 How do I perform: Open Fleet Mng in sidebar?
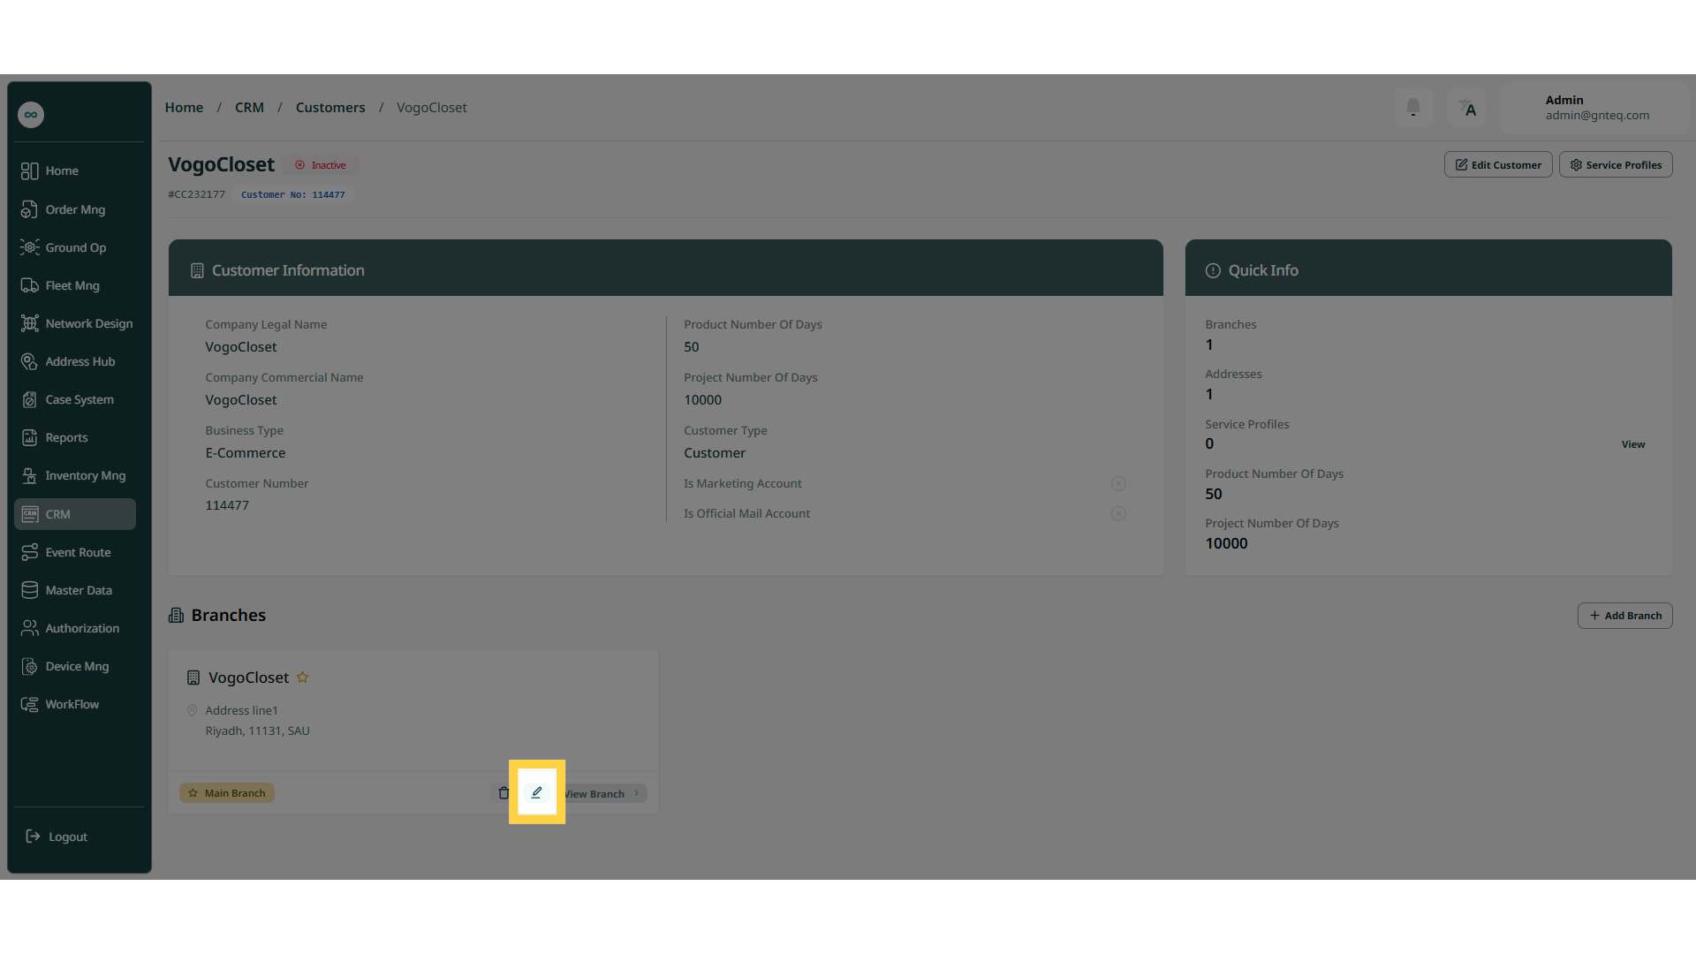coord(75,285)
